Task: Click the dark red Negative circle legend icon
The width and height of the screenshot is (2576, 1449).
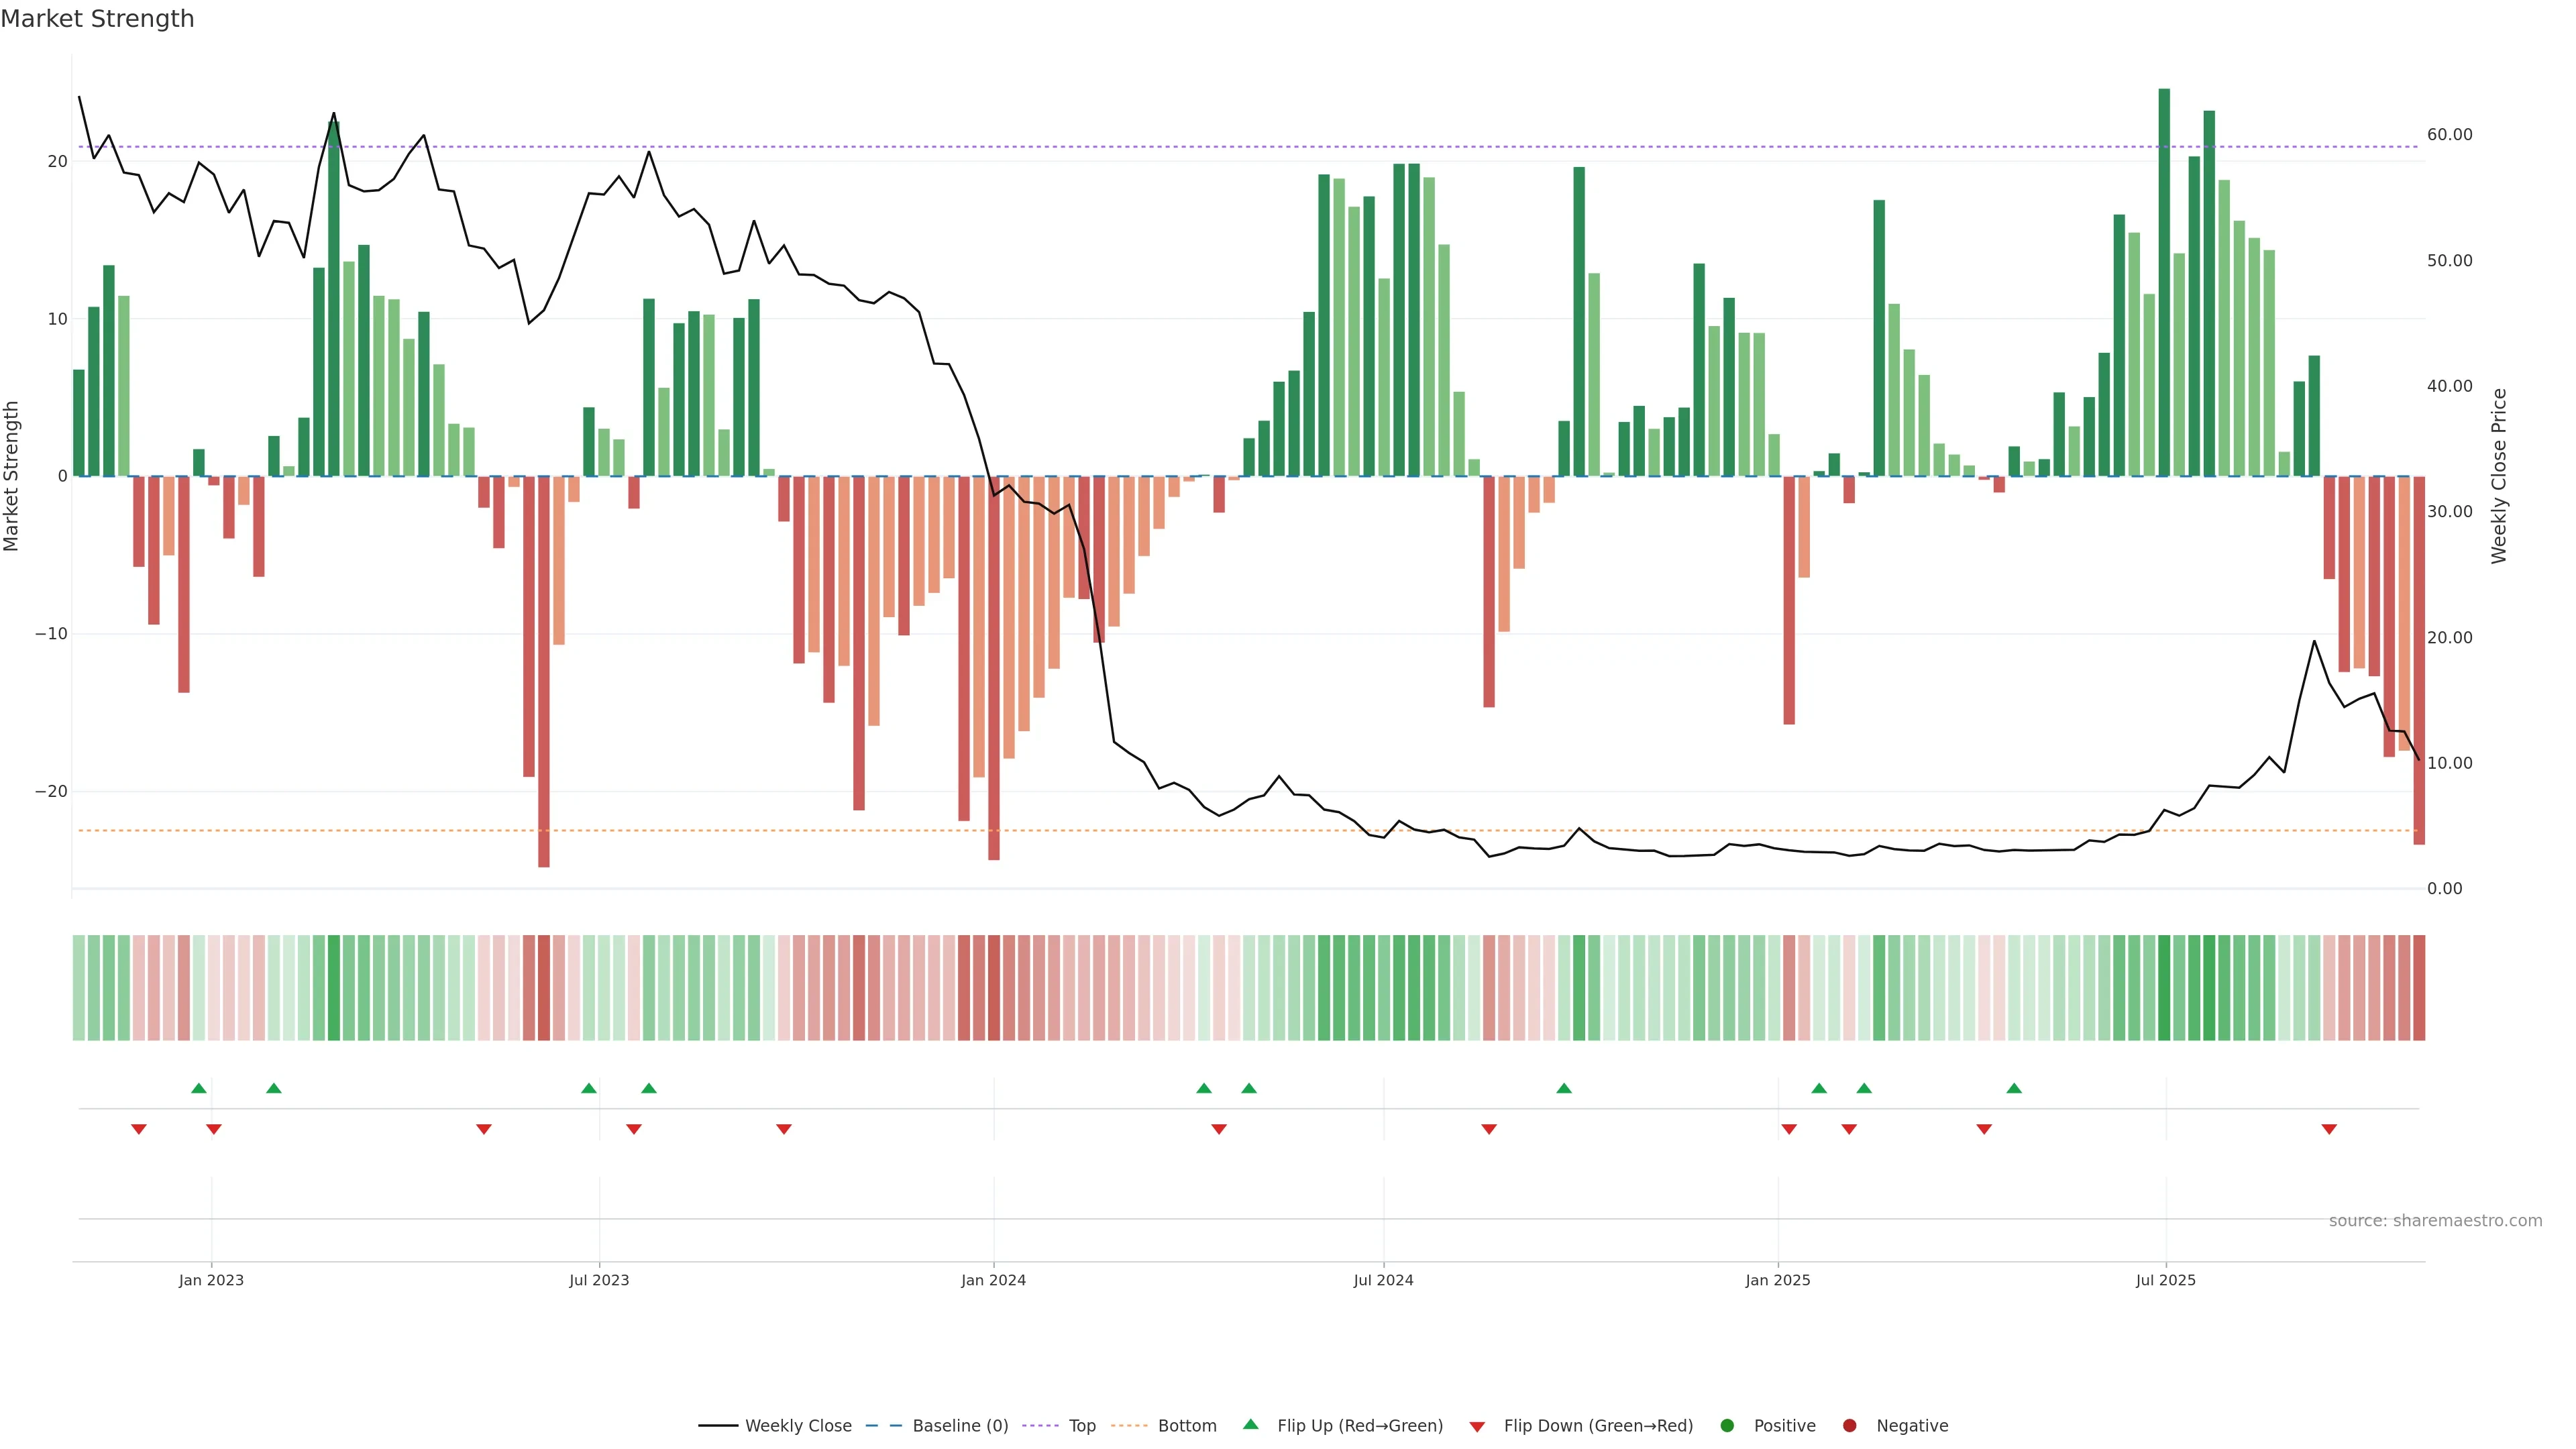Action: [x=1849, y=1425]
